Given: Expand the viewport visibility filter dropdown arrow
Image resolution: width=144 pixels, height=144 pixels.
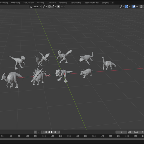Looking at the screenshot, I should [123, 7].
